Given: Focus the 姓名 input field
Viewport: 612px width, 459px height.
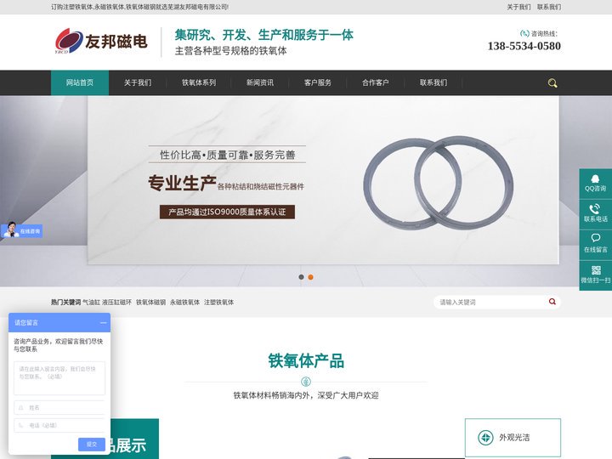Looking at the screenshot, I should coord(59,407).
